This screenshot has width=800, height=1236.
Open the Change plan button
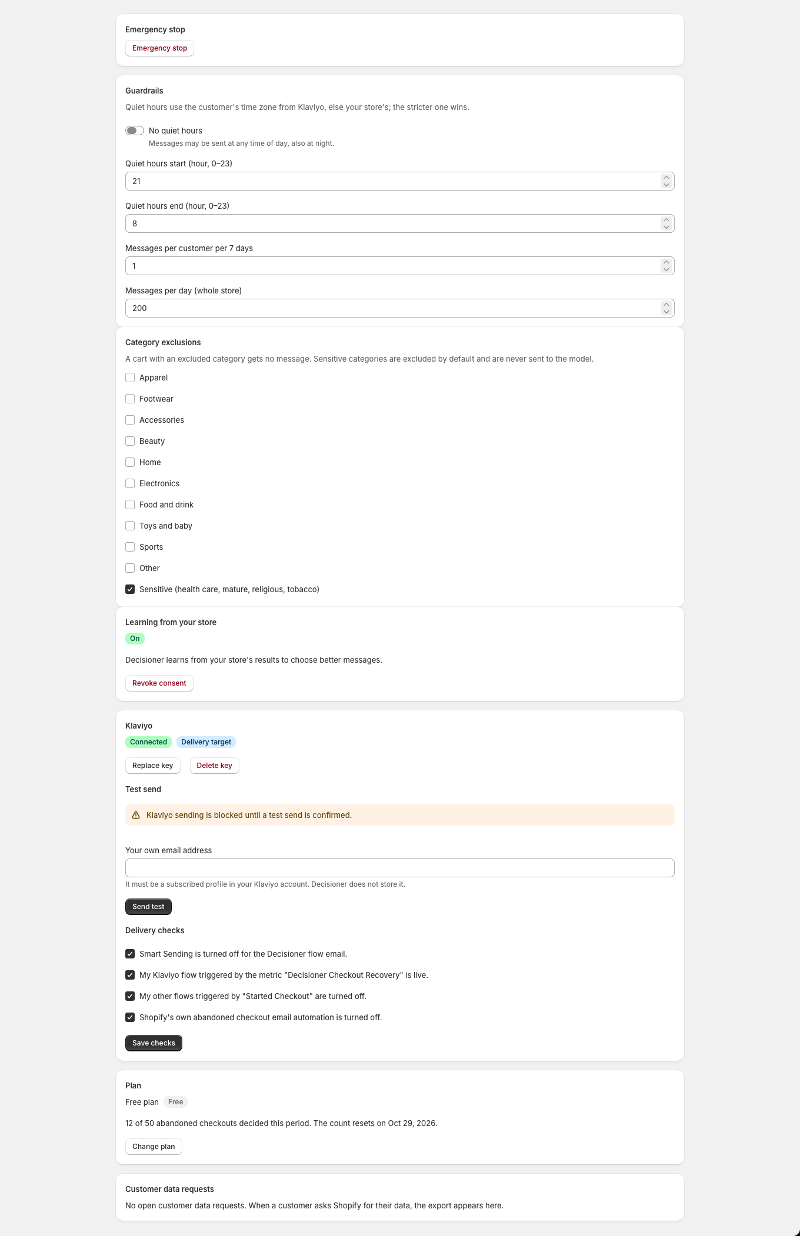click(154, 1147)
